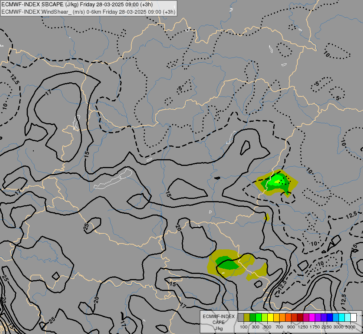Select the indigo legend swatch
Image resolution: width=363 pixels, height=334 pixels.
[x=324, y=318]
